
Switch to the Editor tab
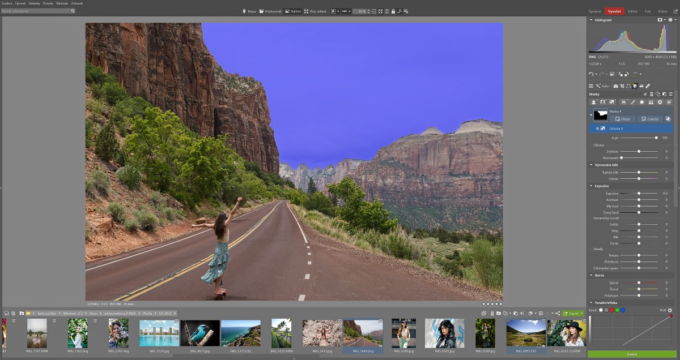point(632,11)
